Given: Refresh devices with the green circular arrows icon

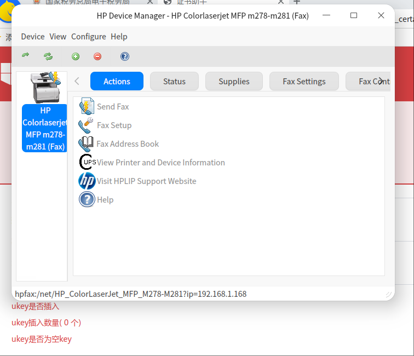Looking at the screenshot, I should coord(48,56).
